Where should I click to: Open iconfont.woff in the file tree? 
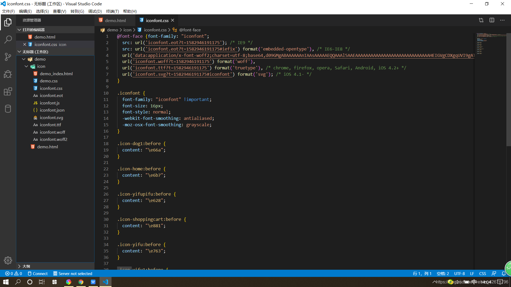(x=55, y=132)
